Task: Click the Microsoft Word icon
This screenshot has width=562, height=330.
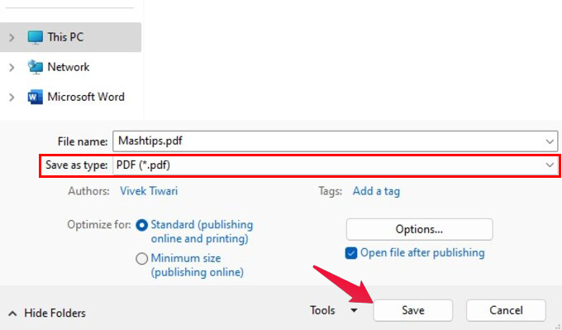Action: click(x=35, y=97)
